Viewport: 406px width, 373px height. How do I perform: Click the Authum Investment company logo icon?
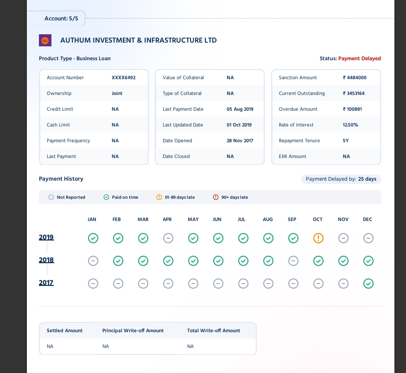coord(45,40)
